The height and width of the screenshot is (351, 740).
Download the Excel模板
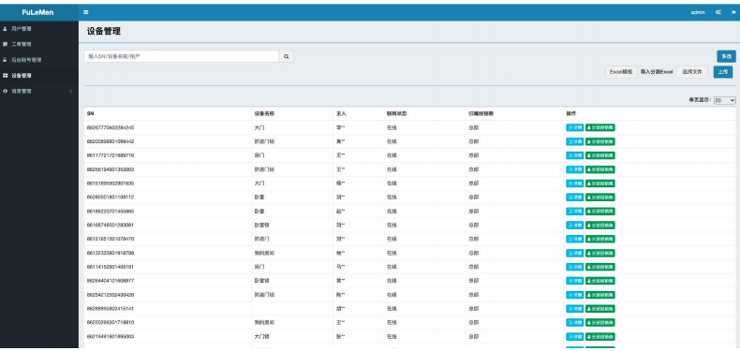621,72
